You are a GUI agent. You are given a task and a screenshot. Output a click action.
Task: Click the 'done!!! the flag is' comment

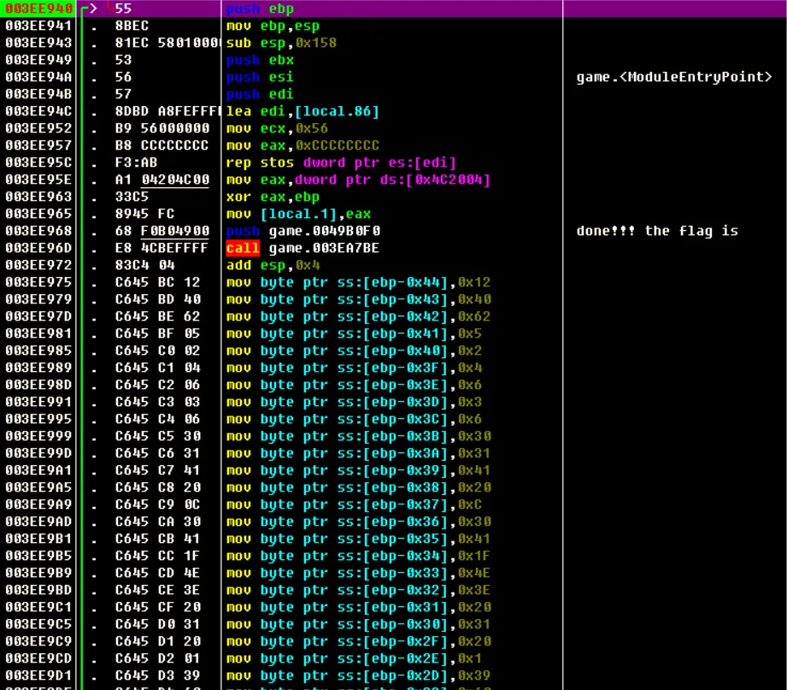[x=657, y=231]
